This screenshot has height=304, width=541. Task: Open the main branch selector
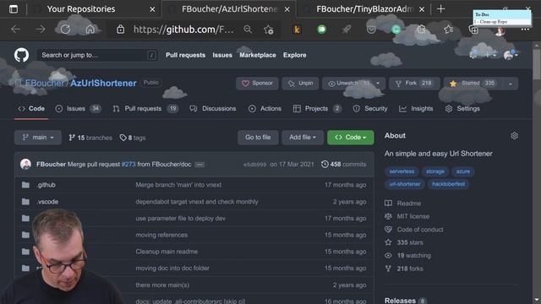click(38, 137)
